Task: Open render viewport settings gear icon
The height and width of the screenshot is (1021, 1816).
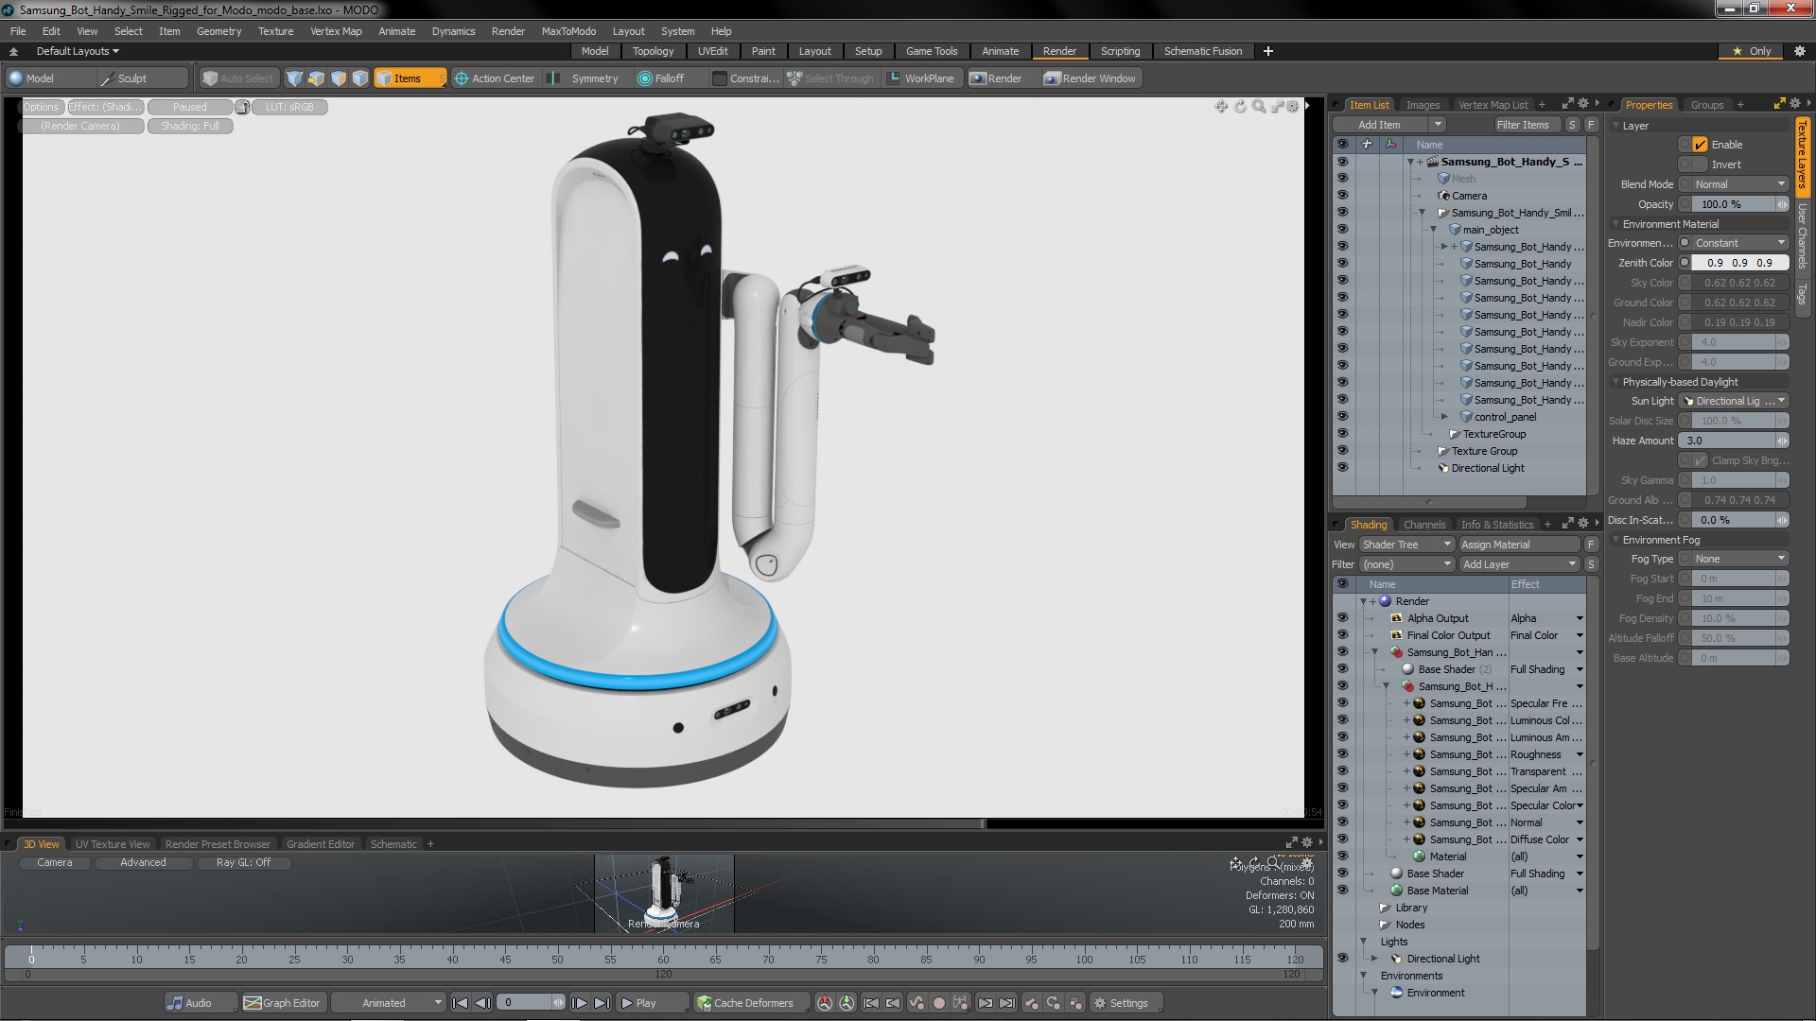Action: pyautogui.click(x=1293, y=107)
